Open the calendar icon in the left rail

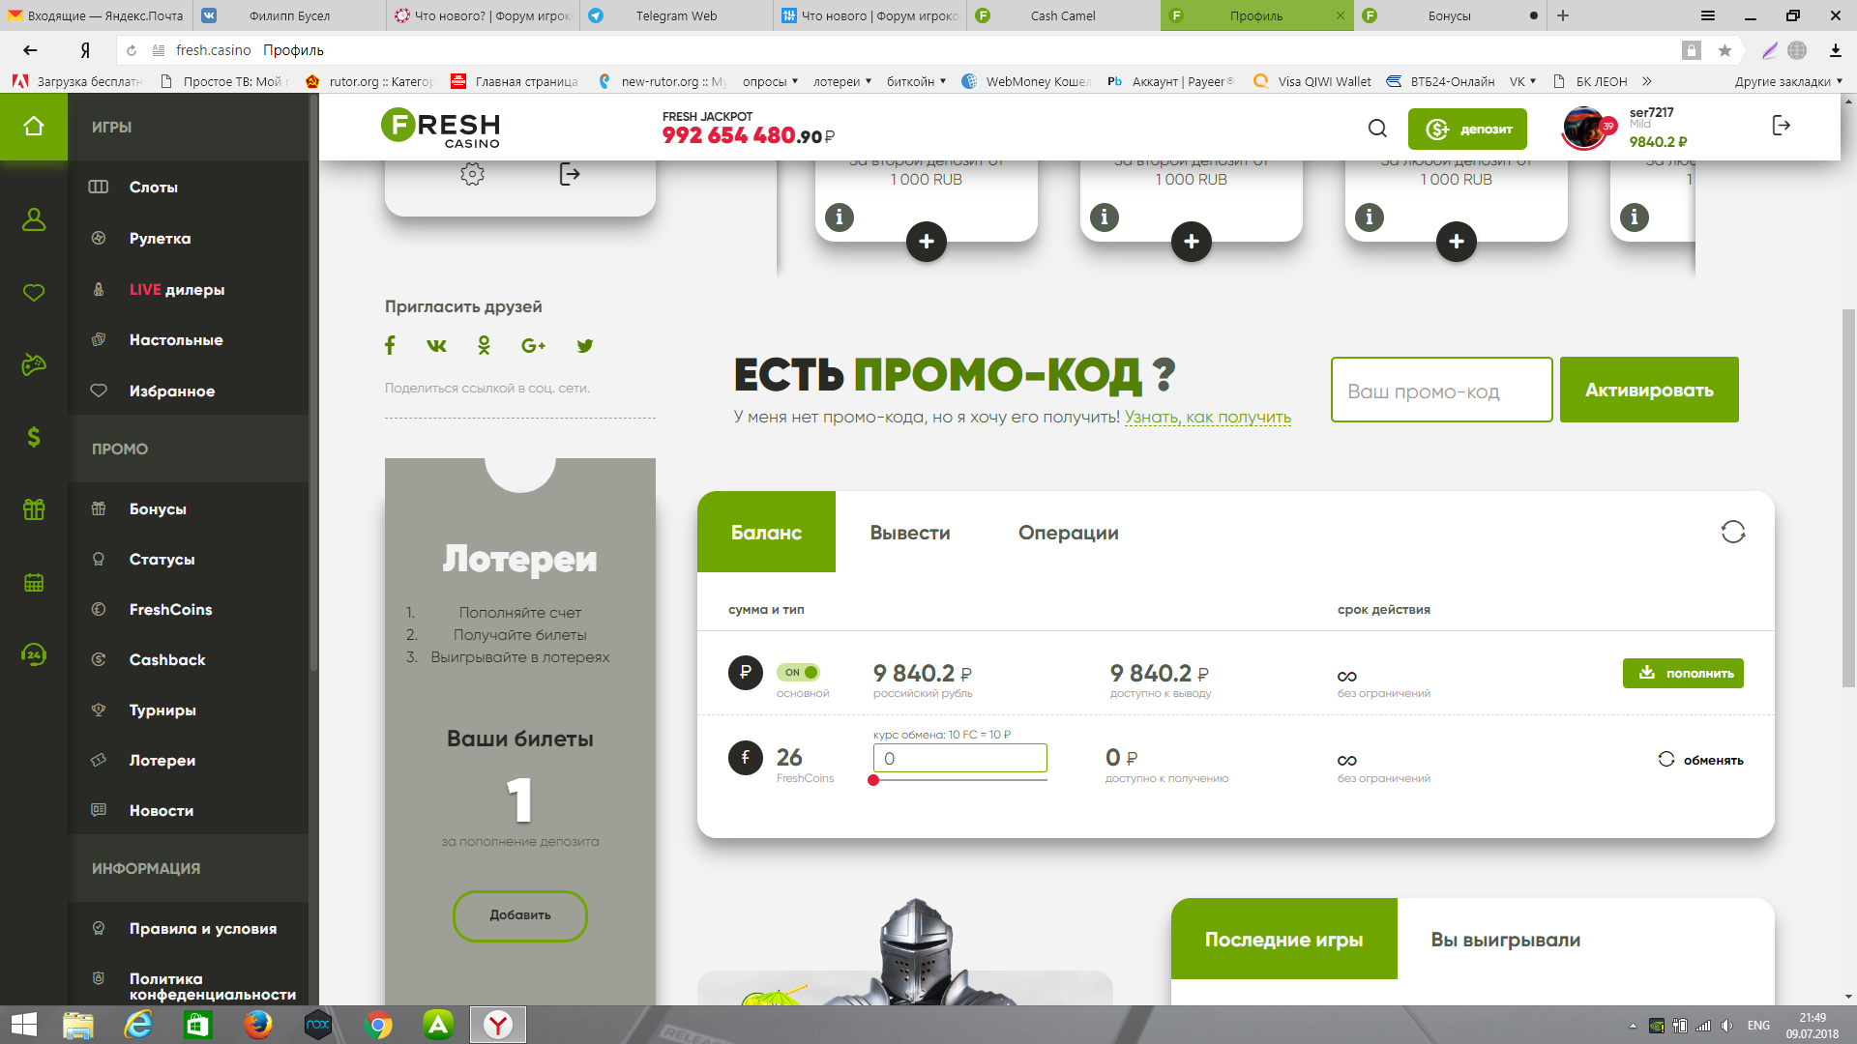click(34, 582)
